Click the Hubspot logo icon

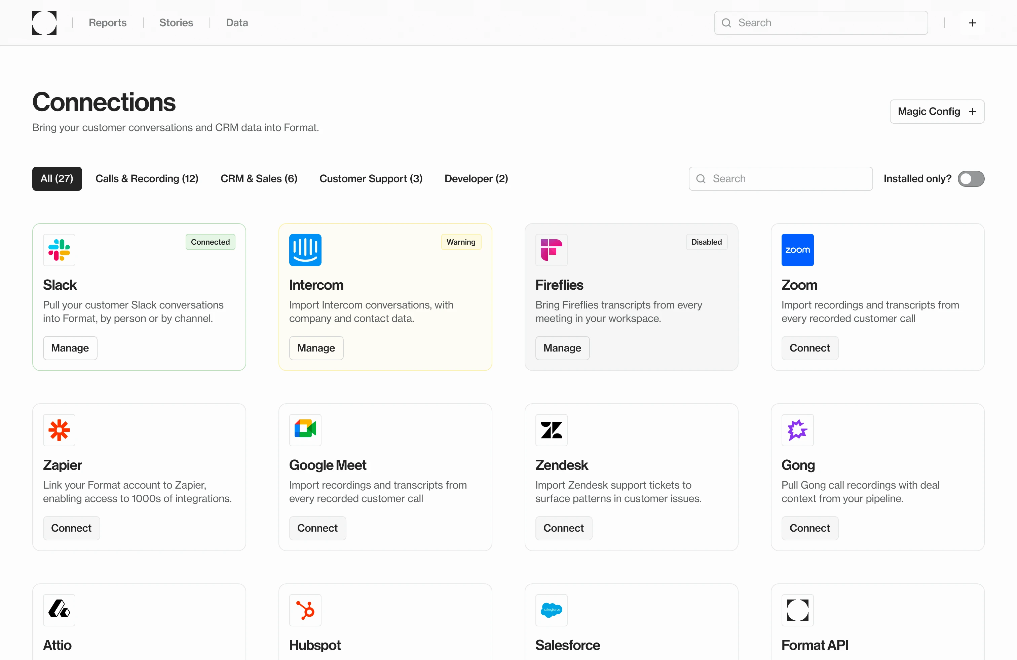click(x=305, y=610)
